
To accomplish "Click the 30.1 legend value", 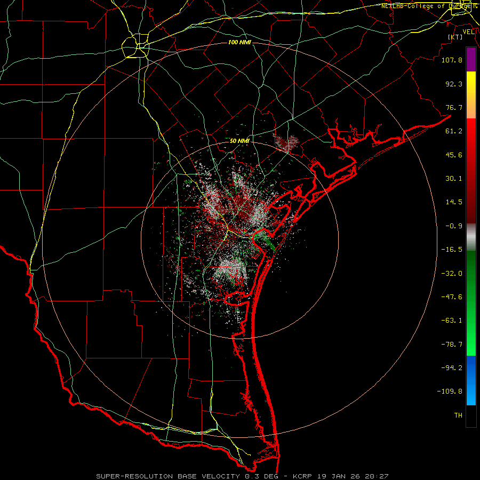I will [x=454, y=179].
